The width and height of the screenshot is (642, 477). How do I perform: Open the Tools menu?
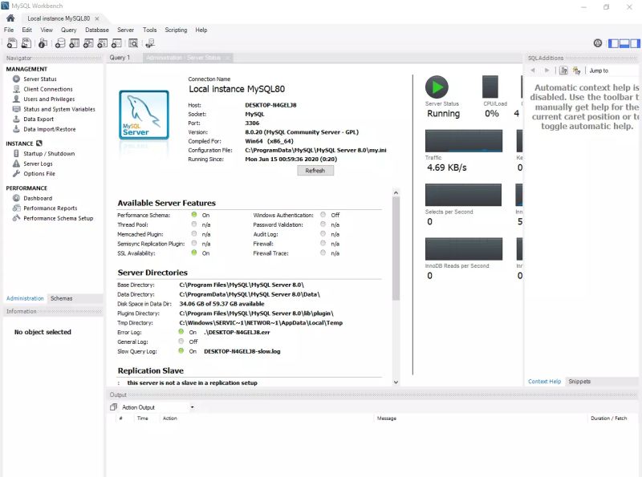149,30
